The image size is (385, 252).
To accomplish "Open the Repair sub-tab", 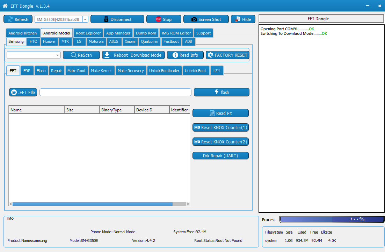I will pyautogui.click(x=57, y=71).
